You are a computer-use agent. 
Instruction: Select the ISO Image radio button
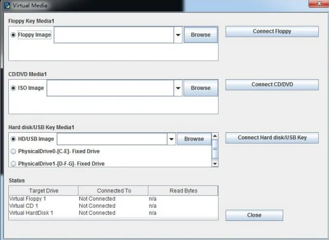click(x=13, y=88)
